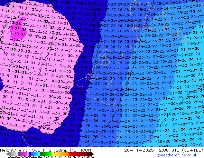Click the legend value label 54
This screenshot has height=158, width=204.
(92, 157)
